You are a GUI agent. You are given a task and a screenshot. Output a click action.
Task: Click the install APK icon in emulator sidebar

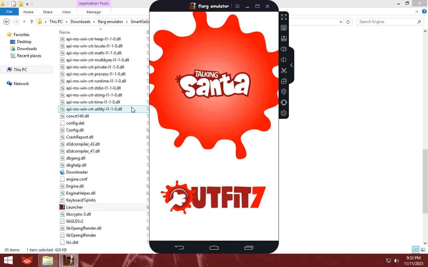pyautogui.click(x=284, y=38)
